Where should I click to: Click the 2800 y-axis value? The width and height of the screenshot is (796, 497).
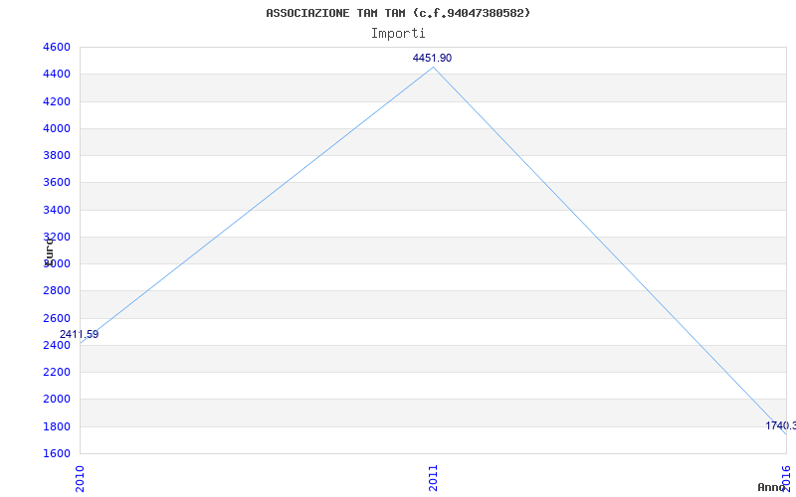point(57,291)
